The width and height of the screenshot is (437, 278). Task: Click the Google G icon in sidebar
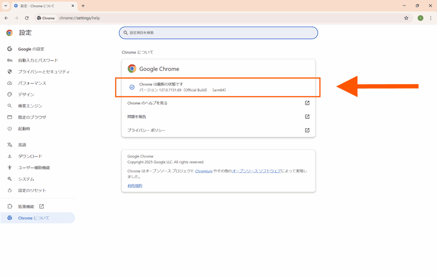pyautogui.click(x=9, y=49)
